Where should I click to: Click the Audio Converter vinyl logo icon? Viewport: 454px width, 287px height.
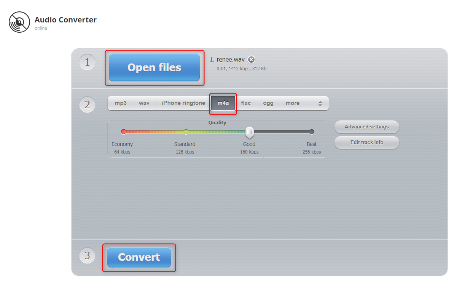pyautogui.click(x=19, y=22)
